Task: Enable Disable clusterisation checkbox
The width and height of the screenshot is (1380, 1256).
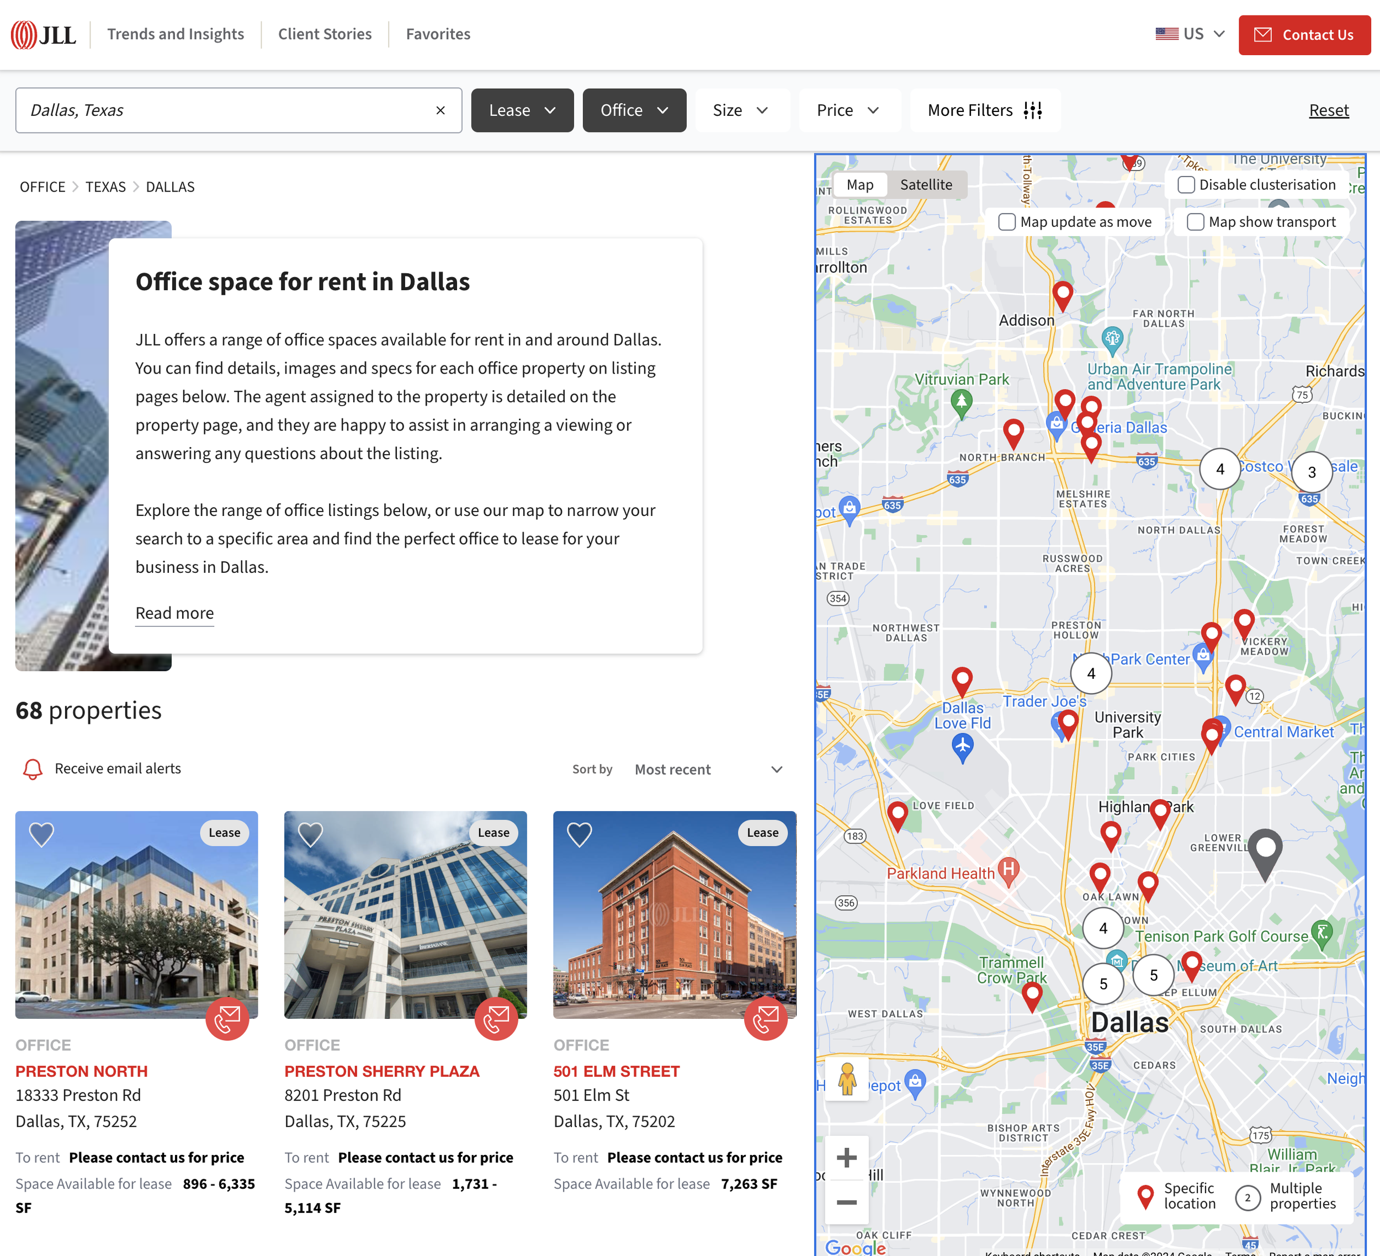Action: (1186, 185)
